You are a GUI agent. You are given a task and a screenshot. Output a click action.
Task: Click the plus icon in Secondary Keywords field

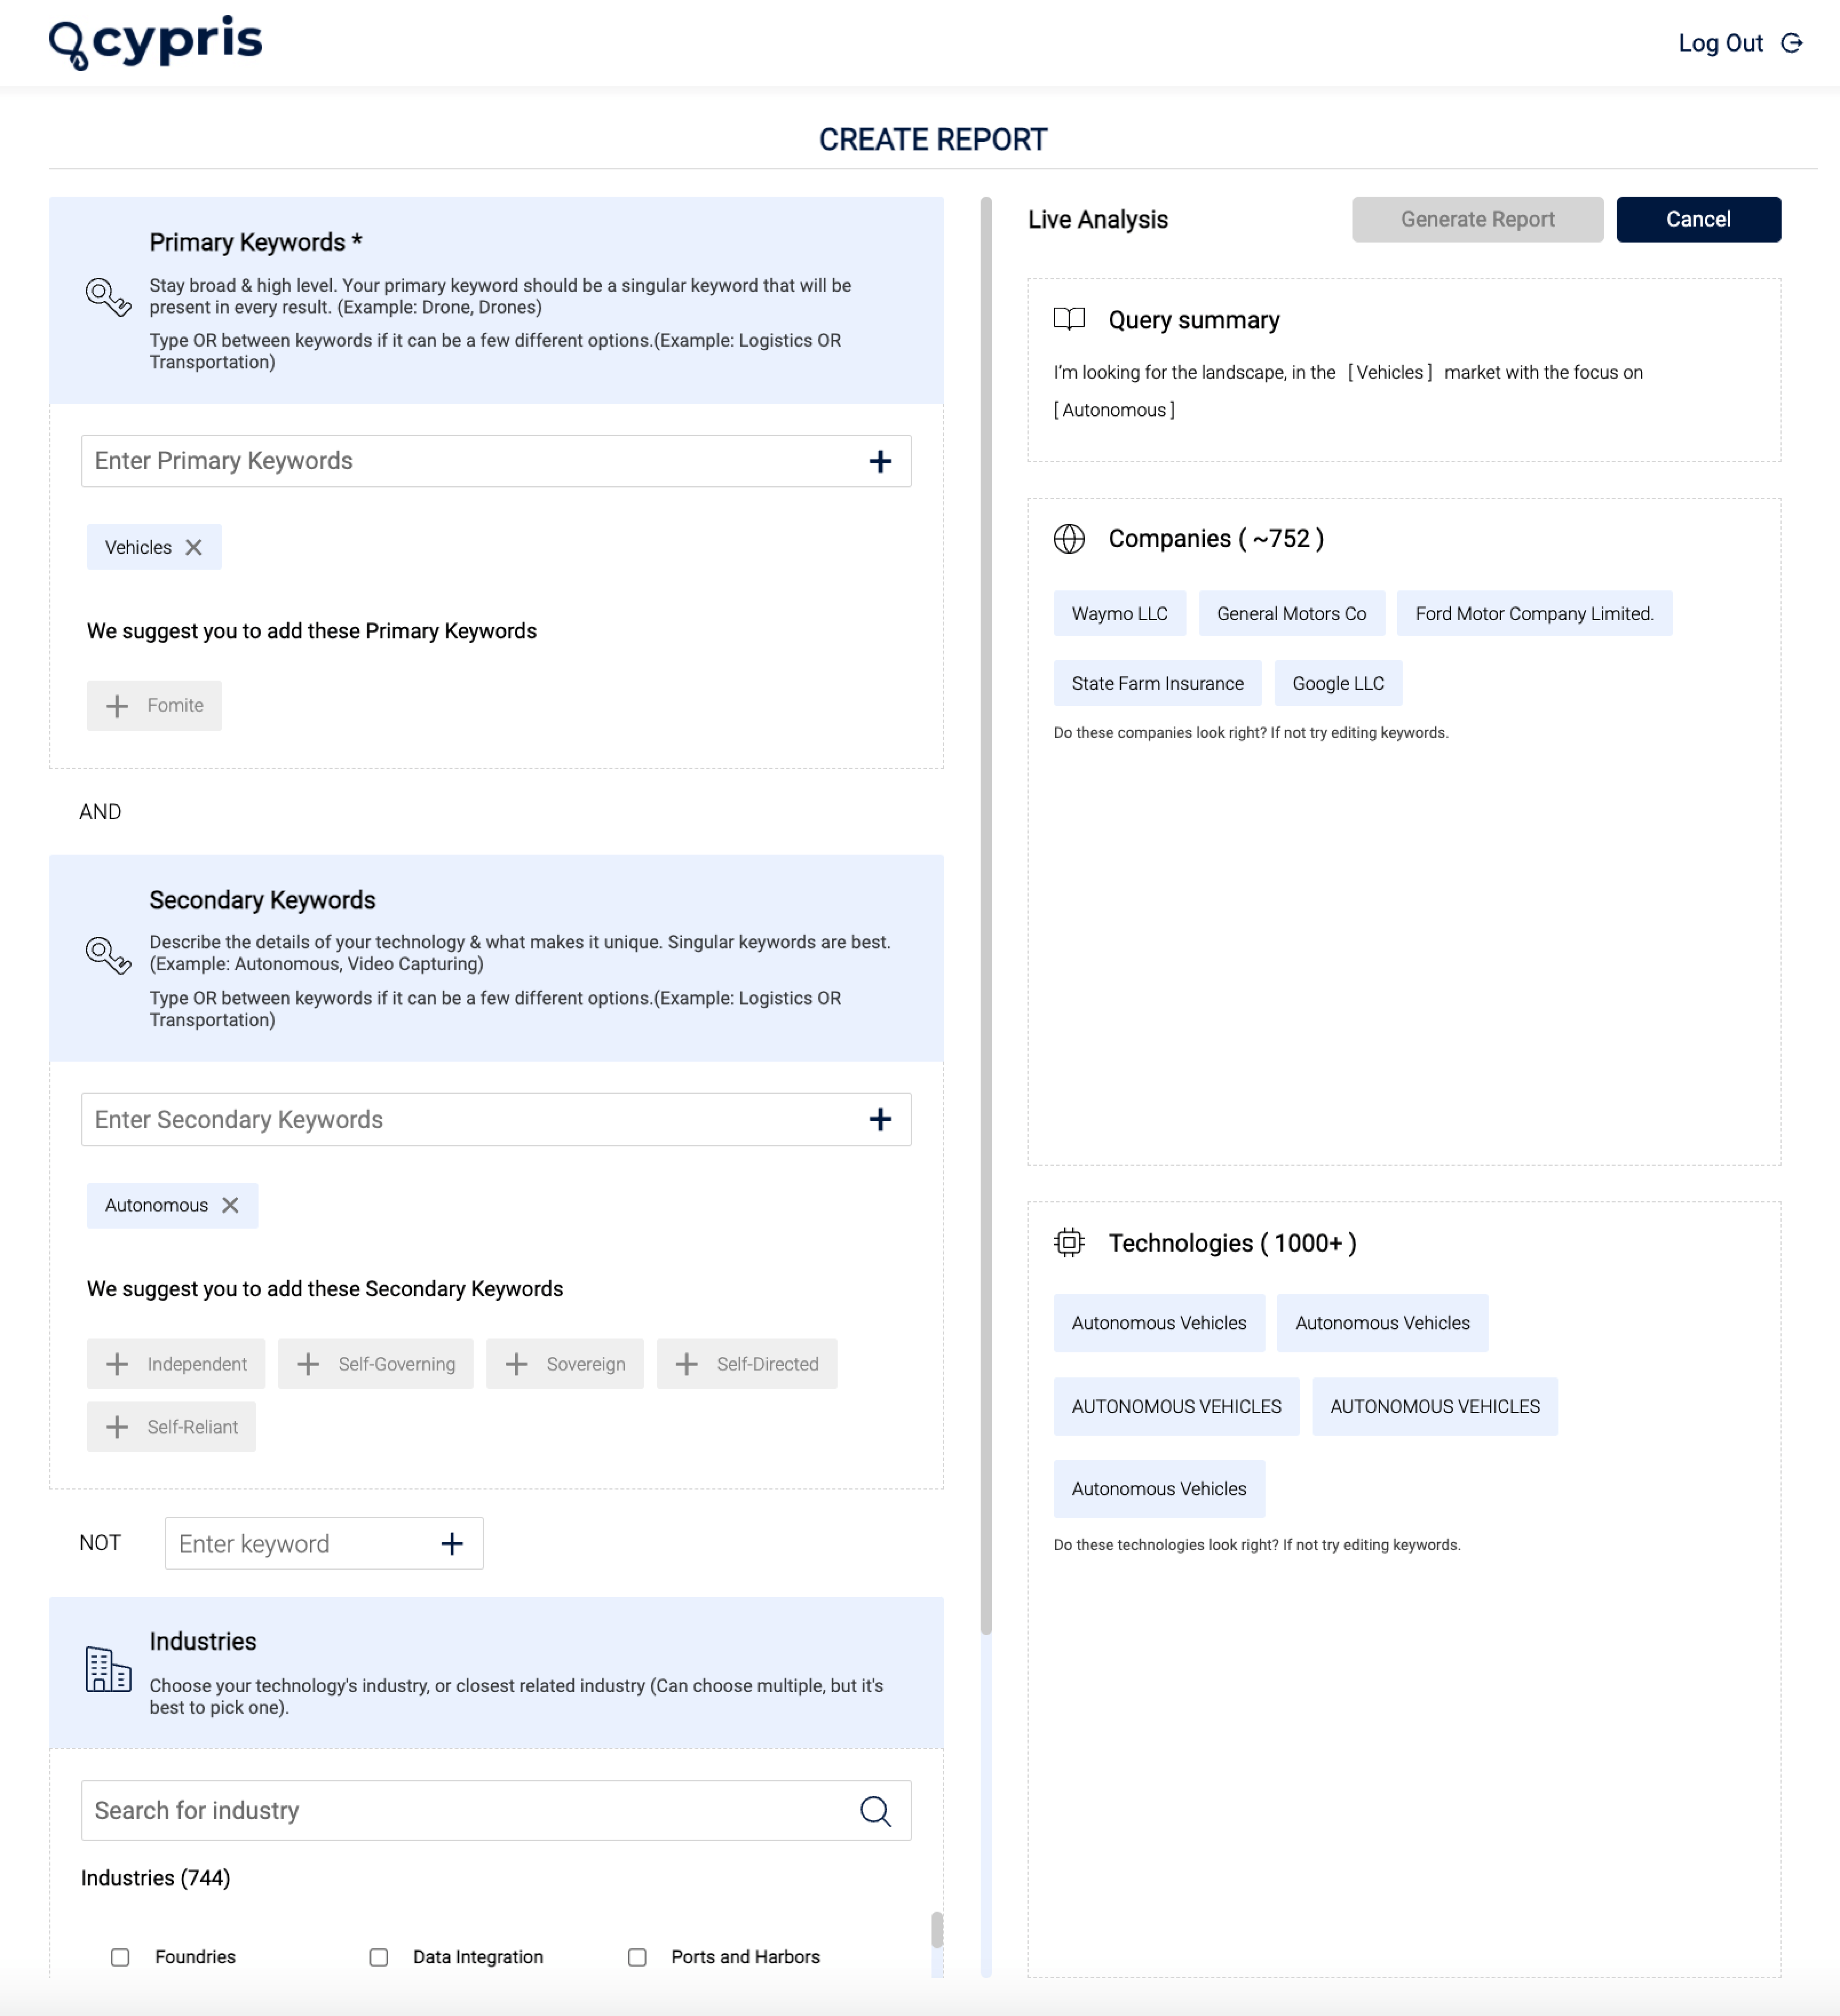click(x=879, y=1119)
